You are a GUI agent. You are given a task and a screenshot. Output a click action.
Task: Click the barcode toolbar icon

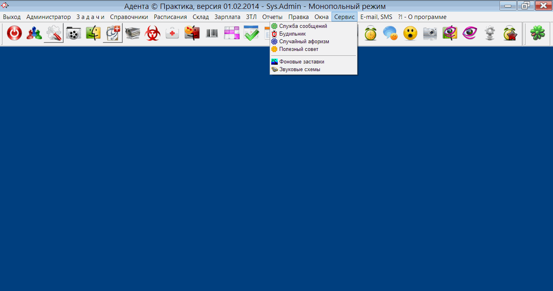tap(212, 34)
